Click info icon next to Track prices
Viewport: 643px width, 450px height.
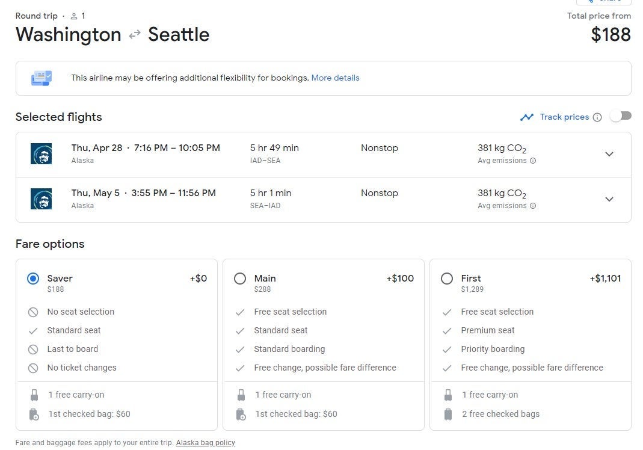coord(597,117)
